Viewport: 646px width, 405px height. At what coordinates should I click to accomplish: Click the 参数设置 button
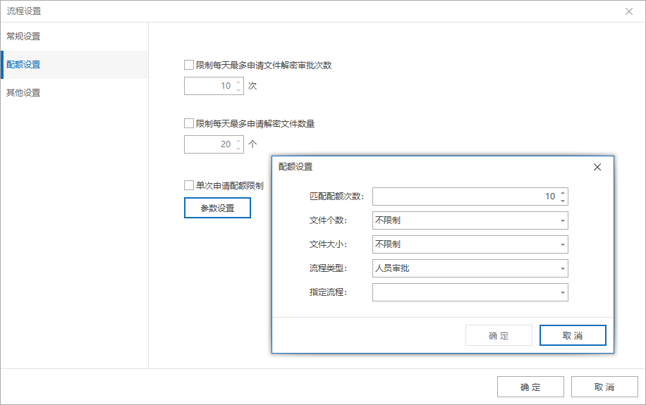(217, 208)
